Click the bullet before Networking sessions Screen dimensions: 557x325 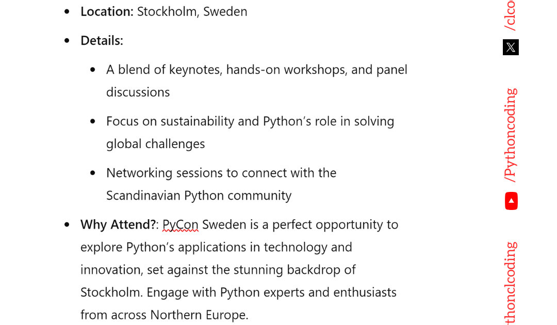[93, 173]
